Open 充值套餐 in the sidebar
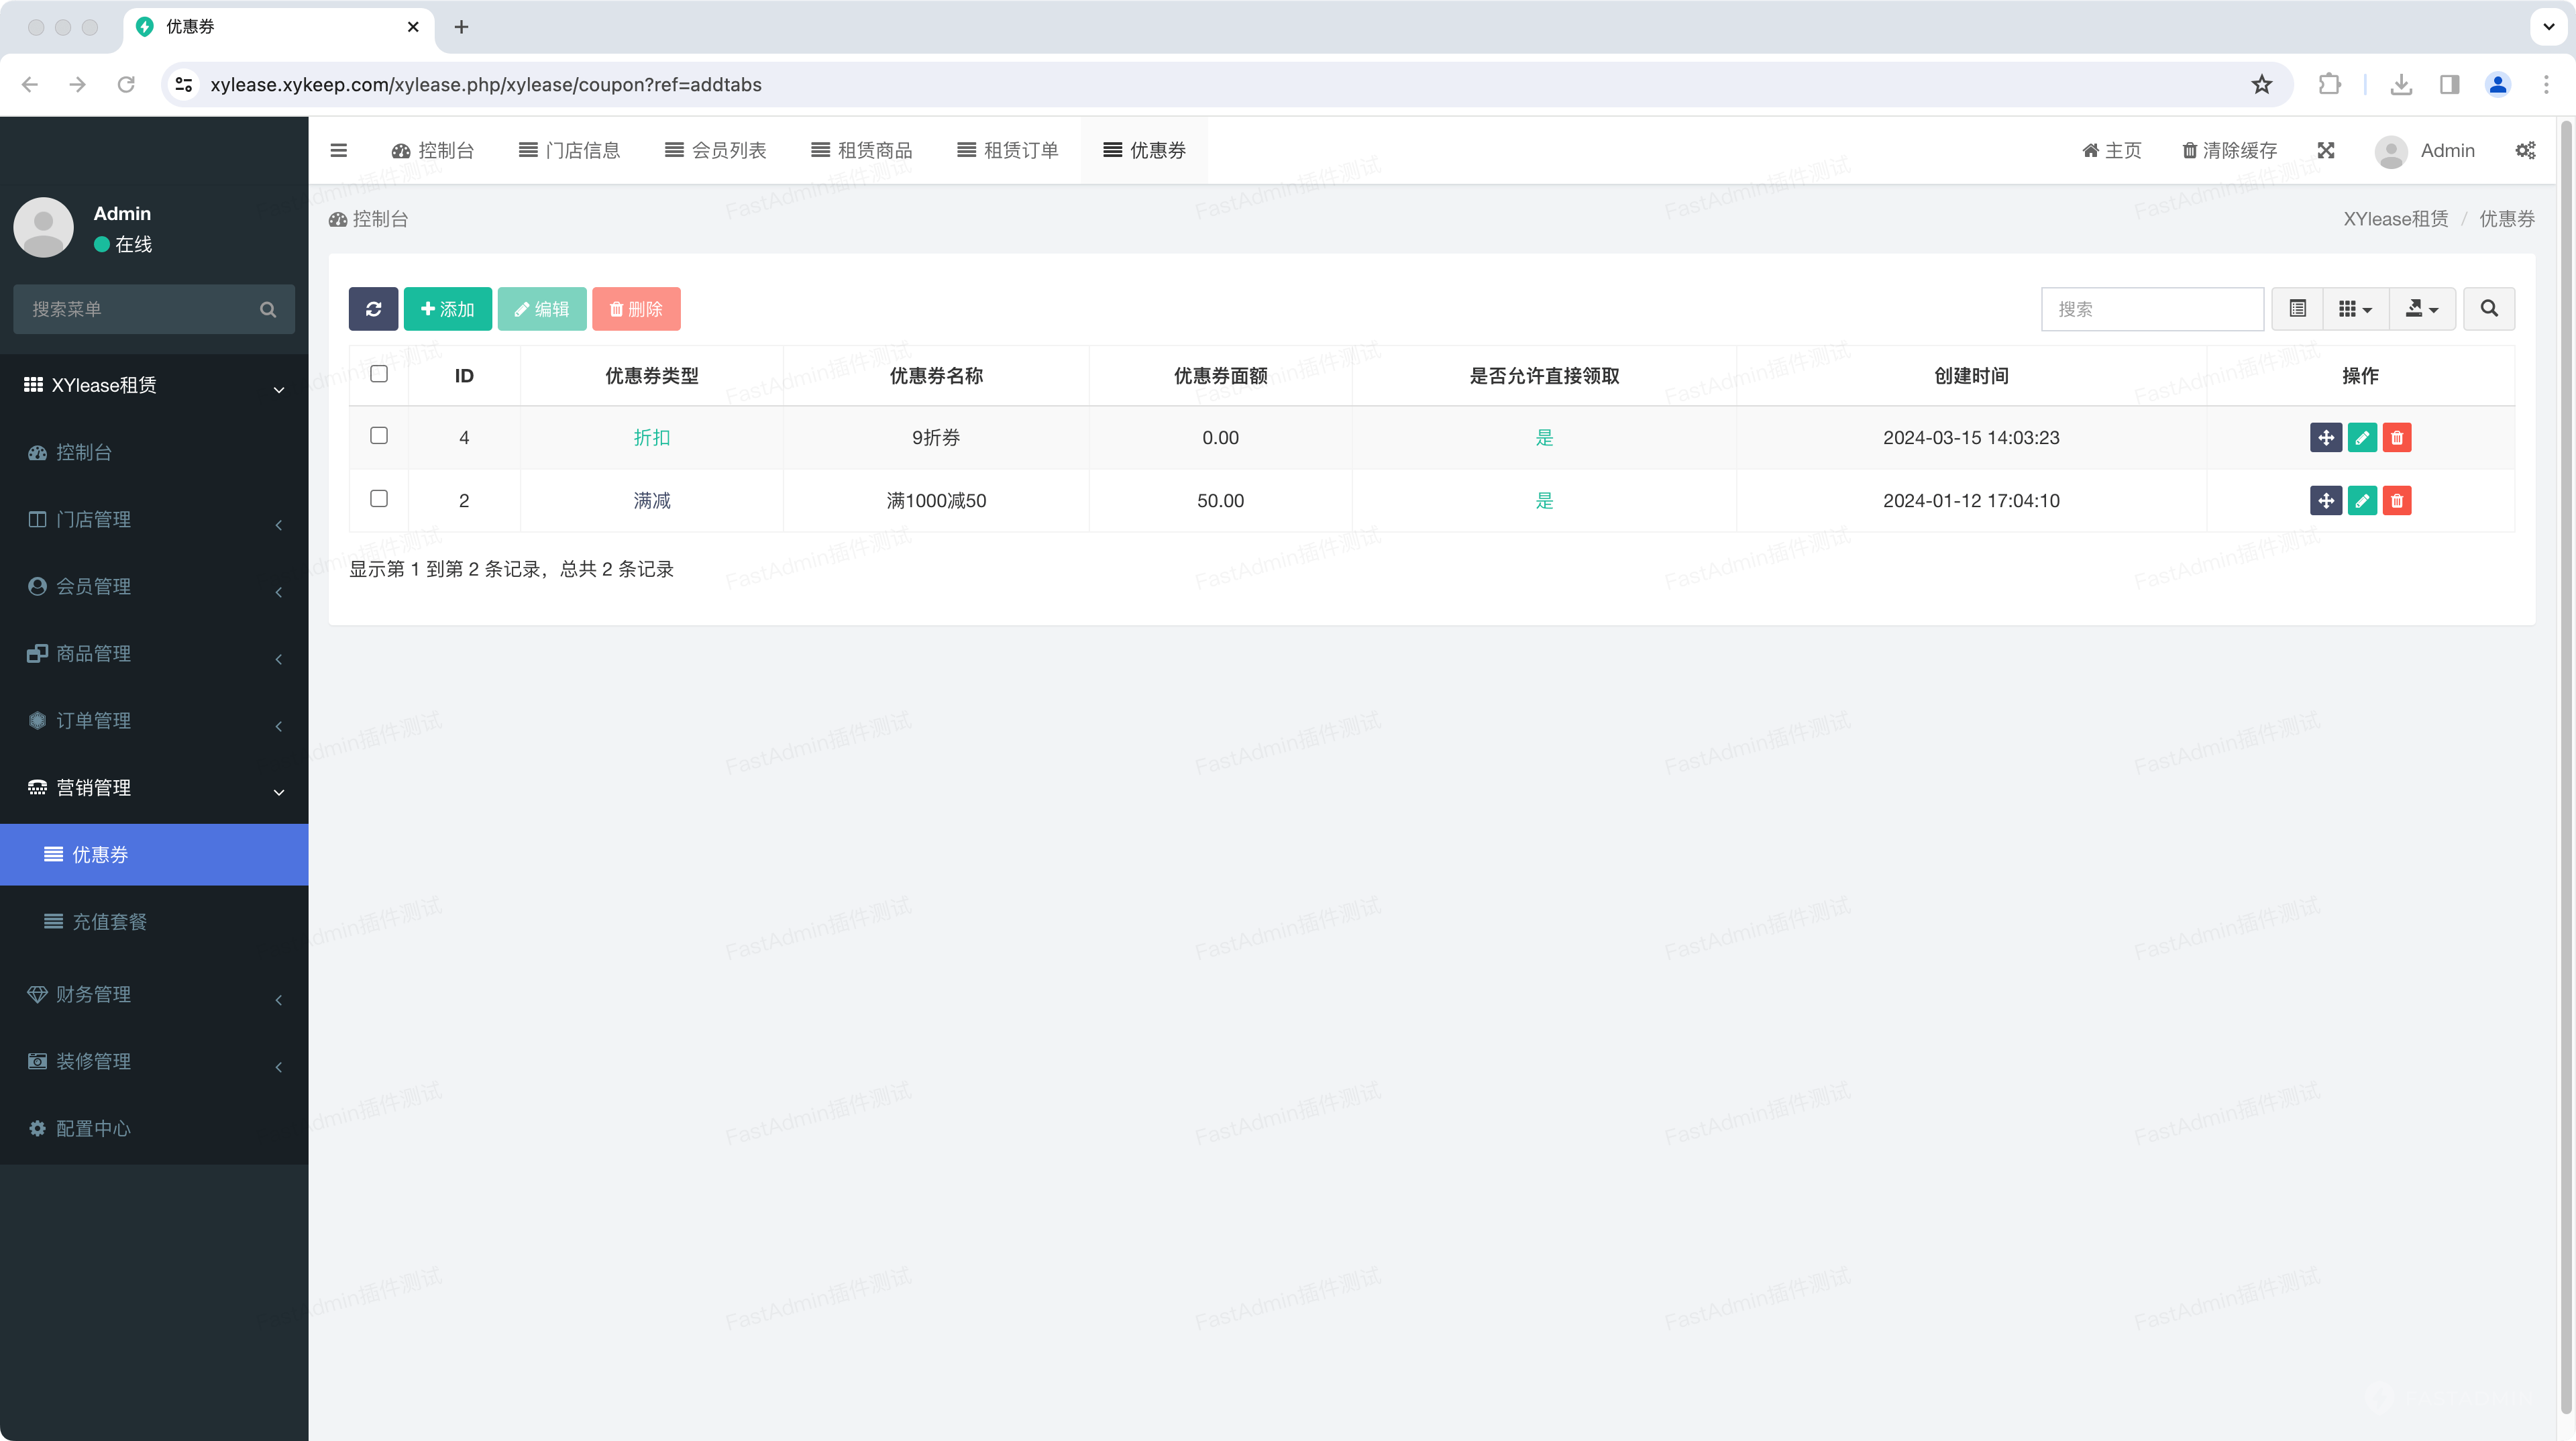 tap(154, 922)
